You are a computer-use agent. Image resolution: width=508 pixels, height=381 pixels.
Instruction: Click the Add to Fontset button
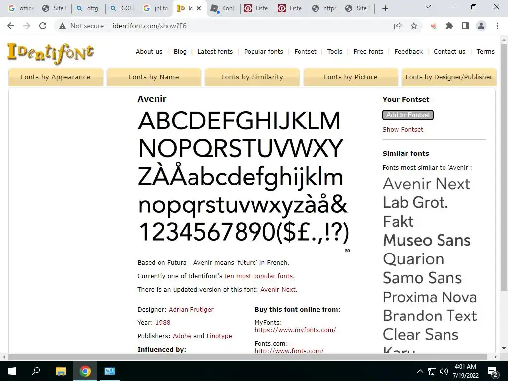(x=408, y=115)
